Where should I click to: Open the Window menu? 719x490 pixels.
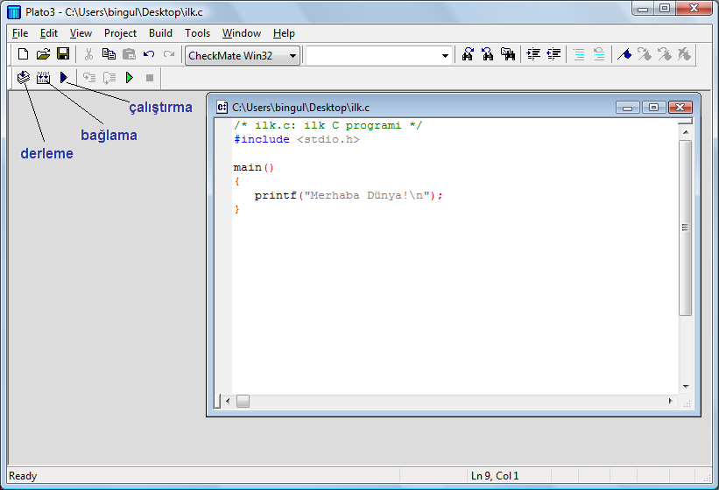click(x=242, y=33)
